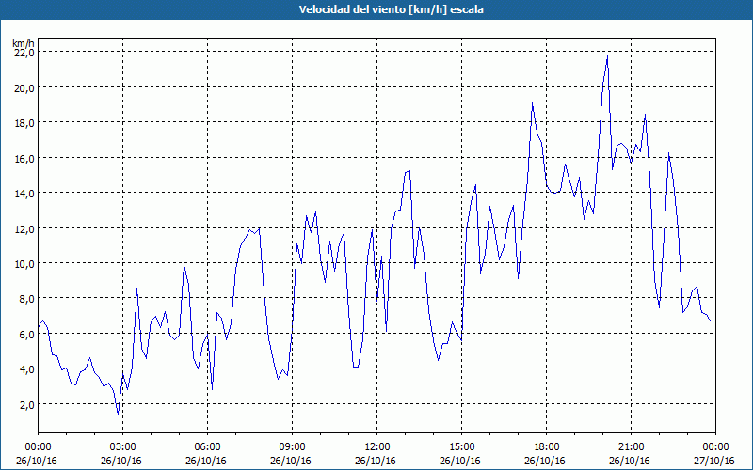Click the 10,0 y-axis value
Viewport: 753px width, 470px height.
(24, 264)
